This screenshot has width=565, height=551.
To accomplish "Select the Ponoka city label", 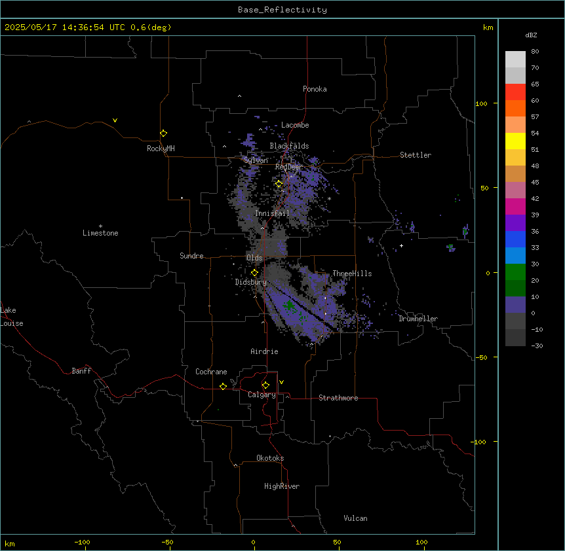I will point(315,89).
